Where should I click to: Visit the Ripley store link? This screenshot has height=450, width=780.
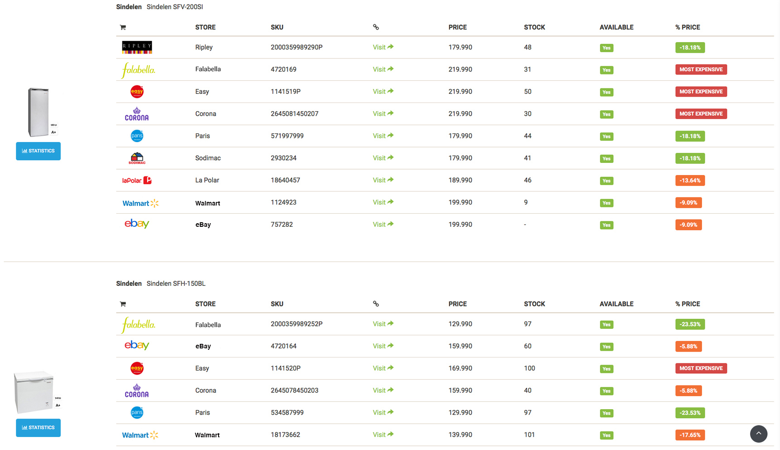(x=383, y=47)
